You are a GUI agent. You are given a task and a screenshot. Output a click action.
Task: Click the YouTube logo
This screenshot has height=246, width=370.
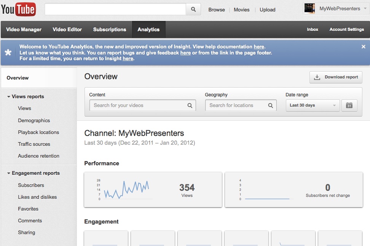(18, 10)
